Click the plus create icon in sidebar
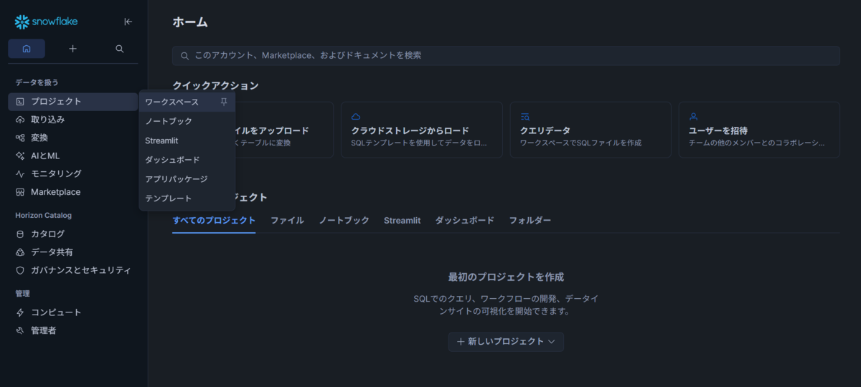This screenshot has width=861, height=387. click(72, 49)
